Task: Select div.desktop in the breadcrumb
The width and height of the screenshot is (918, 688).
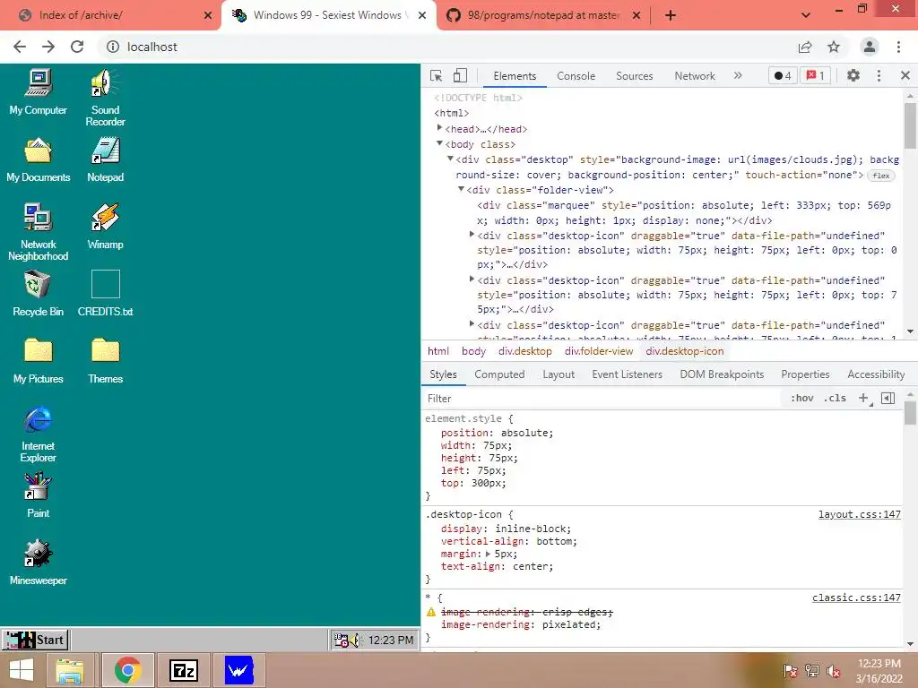Action: click(x=525, y=351)
